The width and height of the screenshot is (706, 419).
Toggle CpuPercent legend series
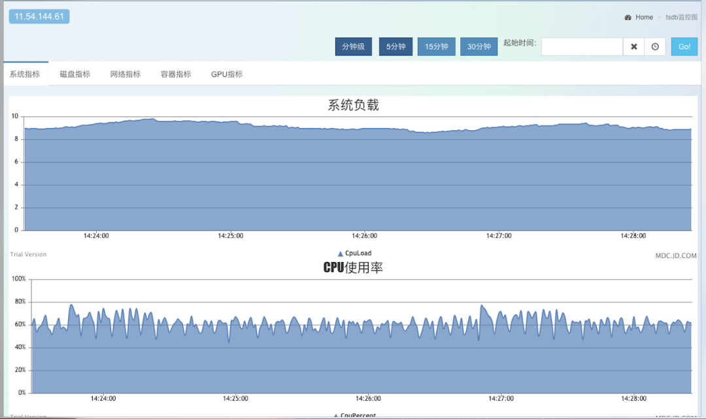point(355,415)
